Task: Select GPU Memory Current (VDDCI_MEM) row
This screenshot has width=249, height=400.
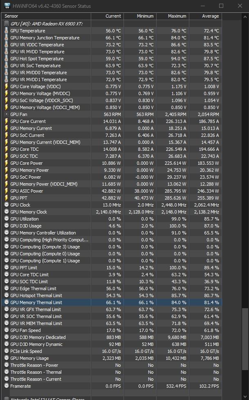Action: pos(112,142)
